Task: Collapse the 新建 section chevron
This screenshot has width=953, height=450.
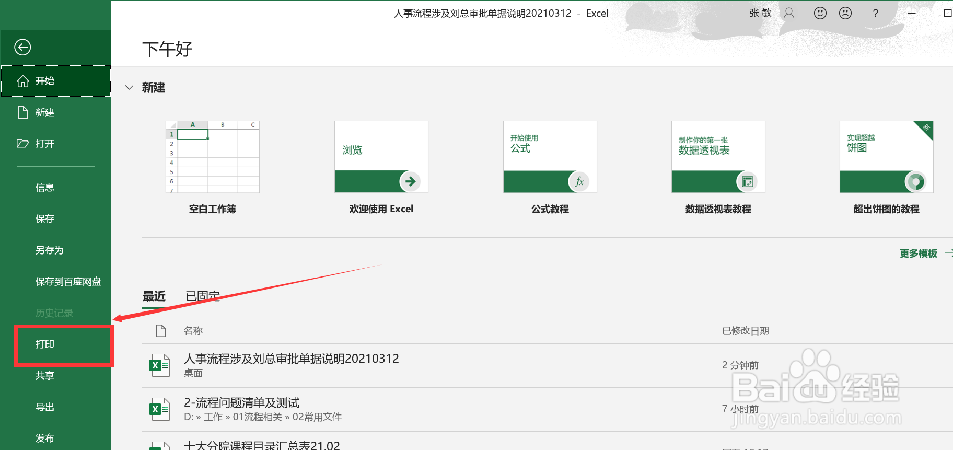Action: (129, 87)
